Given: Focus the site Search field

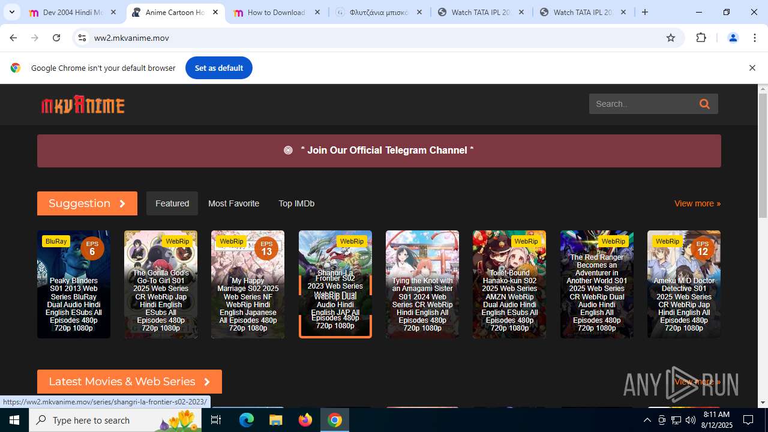Looking at the screenshot, I should click(x=642, y=104).
